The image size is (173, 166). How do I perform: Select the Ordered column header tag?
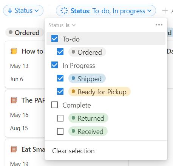pyautogui.click(x=25, y=32)
